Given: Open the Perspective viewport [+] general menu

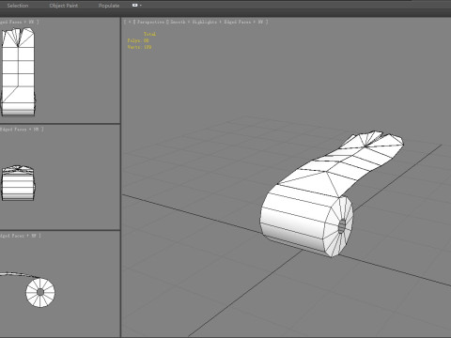Looking at the screenshot, I should (130, 22).
